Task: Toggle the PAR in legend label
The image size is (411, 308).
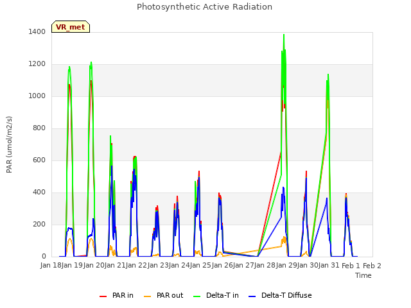Action: (123, 295)
